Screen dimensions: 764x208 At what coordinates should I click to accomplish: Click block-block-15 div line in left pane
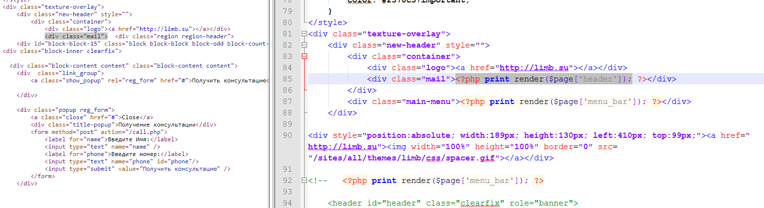[143, 44]
